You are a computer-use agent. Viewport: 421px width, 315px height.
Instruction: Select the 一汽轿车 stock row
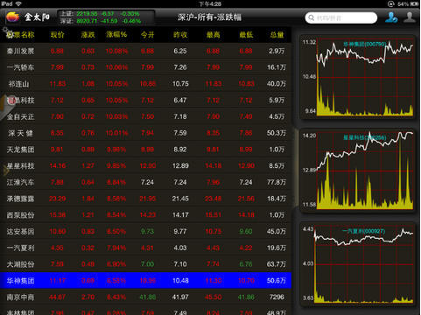[x=145, y=67]
